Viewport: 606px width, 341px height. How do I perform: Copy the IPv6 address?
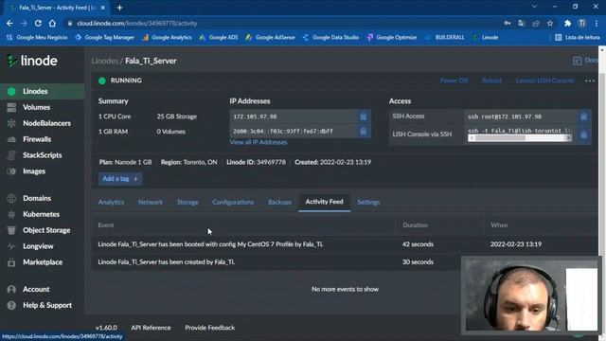click(x=364, y=131)
